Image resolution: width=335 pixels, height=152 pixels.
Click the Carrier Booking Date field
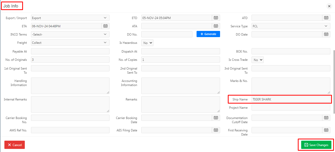(x=177, y=118)
